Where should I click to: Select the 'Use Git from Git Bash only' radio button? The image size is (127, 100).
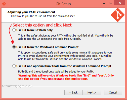click(x=14, y=30)
